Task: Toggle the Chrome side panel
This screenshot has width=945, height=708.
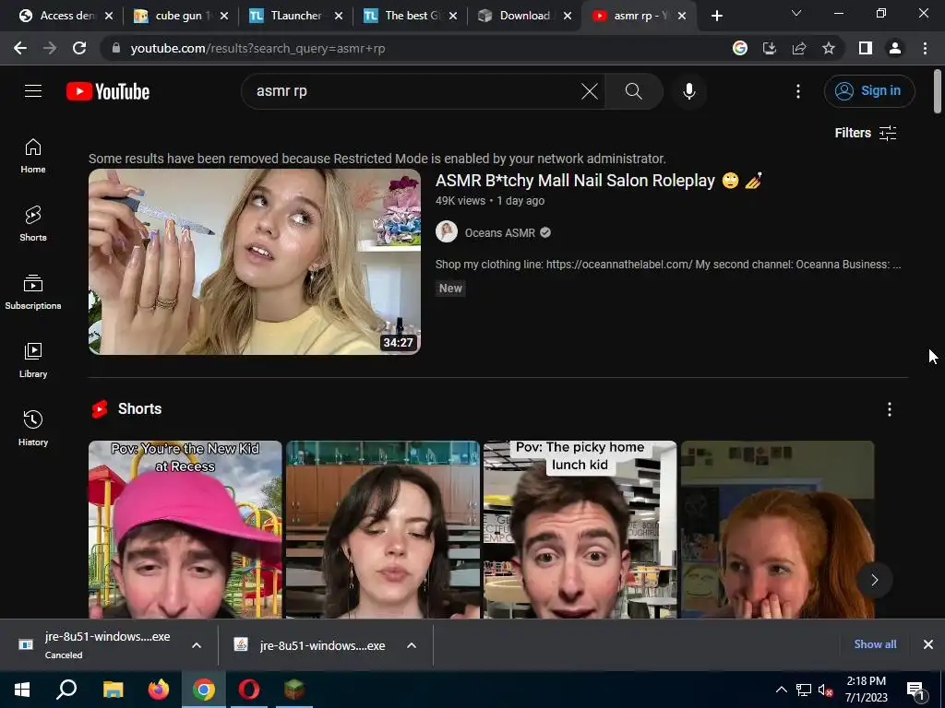Action: pyautogui.click(x=866, y=48)
